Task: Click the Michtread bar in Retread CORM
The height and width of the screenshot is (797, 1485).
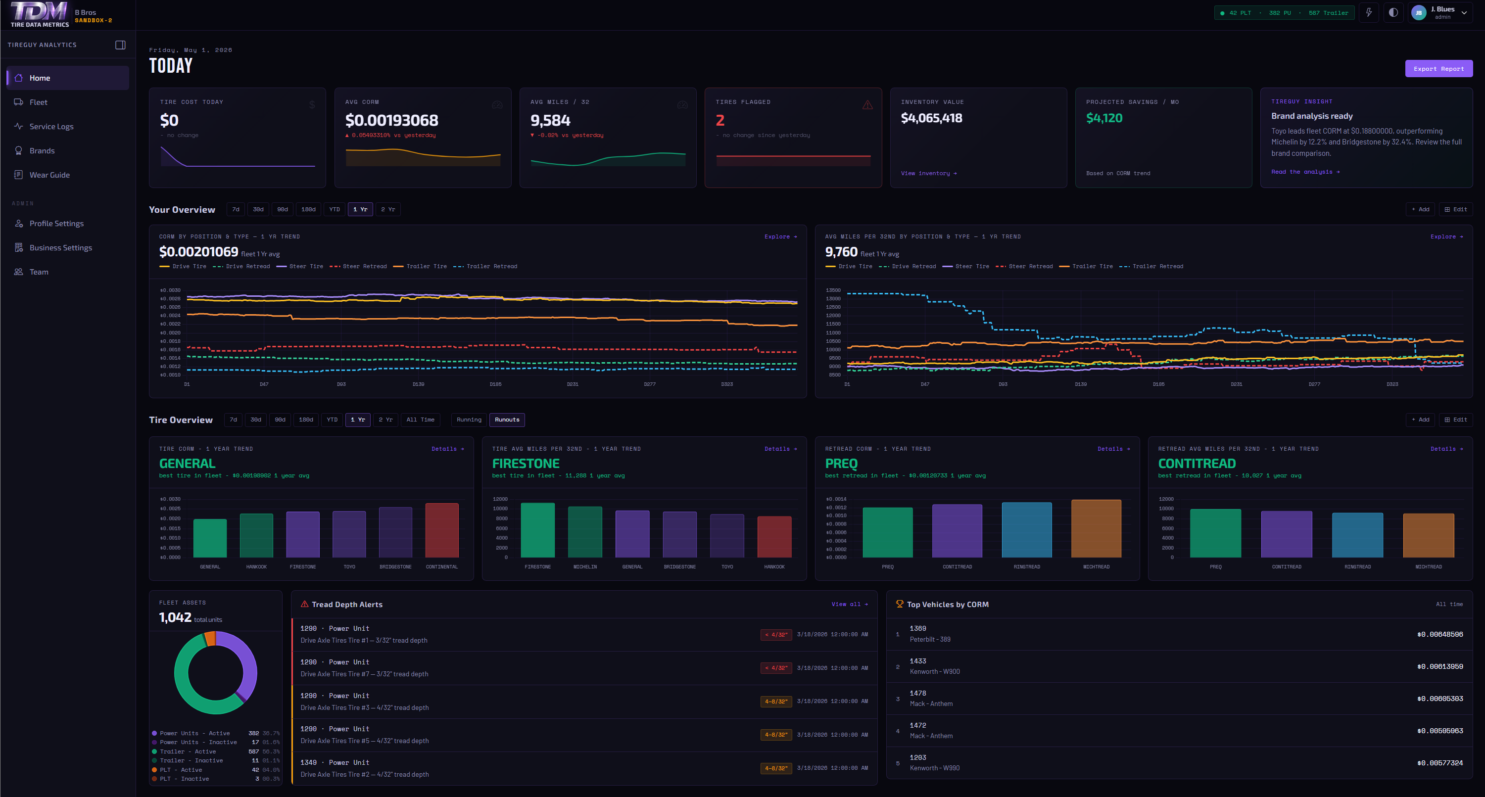Action: coord(1096,528)
